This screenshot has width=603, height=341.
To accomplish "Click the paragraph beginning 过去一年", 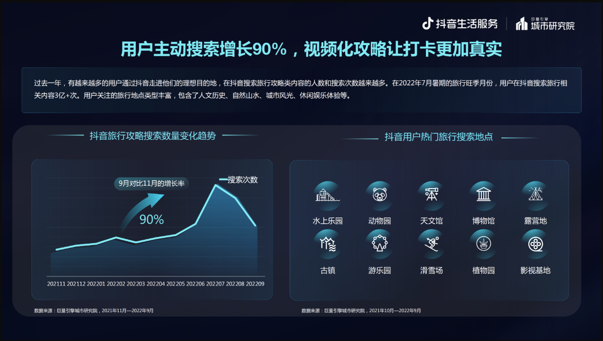I will tap(301, 89).
